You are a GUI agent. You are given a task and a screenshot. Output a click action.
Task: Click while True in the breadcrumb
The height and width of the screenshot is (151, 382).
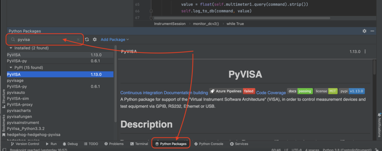pyautogui.click(x=235, y=24)
